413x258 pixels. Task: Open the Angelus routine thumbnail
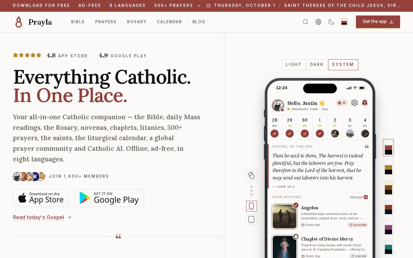click(x=285, y=216)
